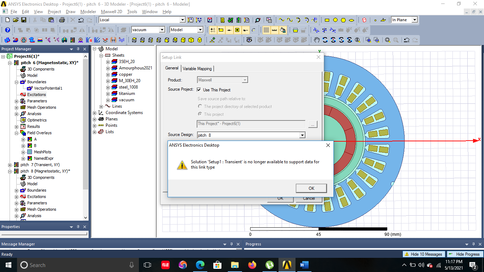
Task: Click the blue Help question mark icon
Action: (7, 30)
